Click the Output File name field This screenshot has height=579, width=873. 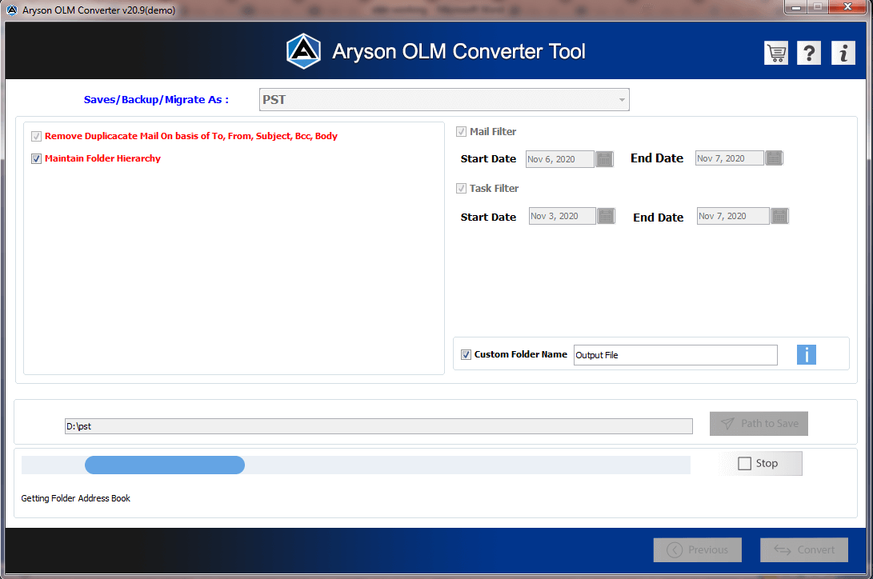click(675, 355)
